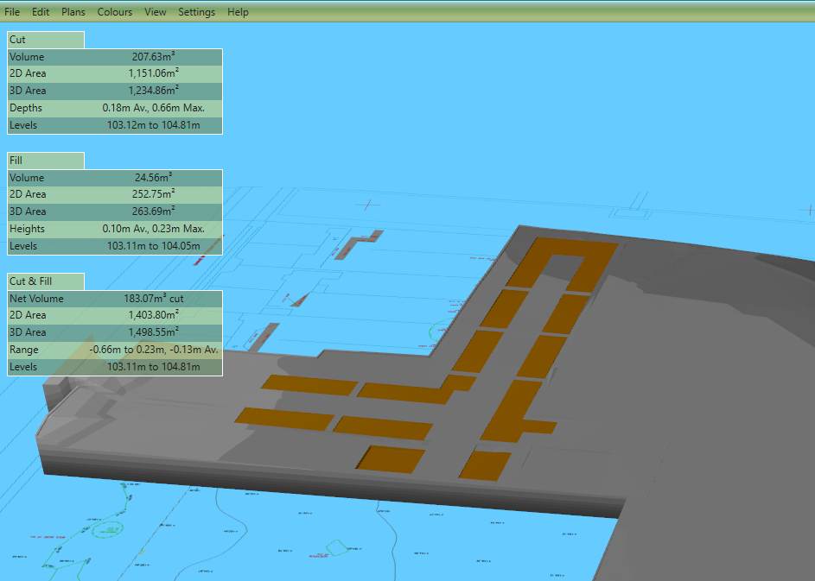This screenshot has width=815, height=581.
Task: Open the File menu
Action: tap(12, 12)
